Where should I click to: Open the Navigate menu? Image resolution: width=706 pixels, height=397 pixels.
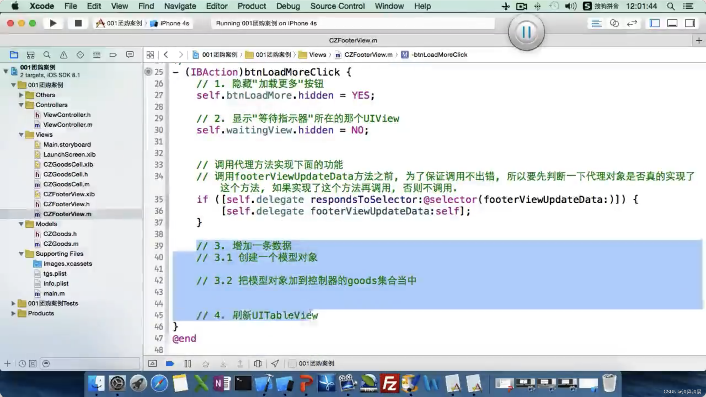click(x=180, y=6)
